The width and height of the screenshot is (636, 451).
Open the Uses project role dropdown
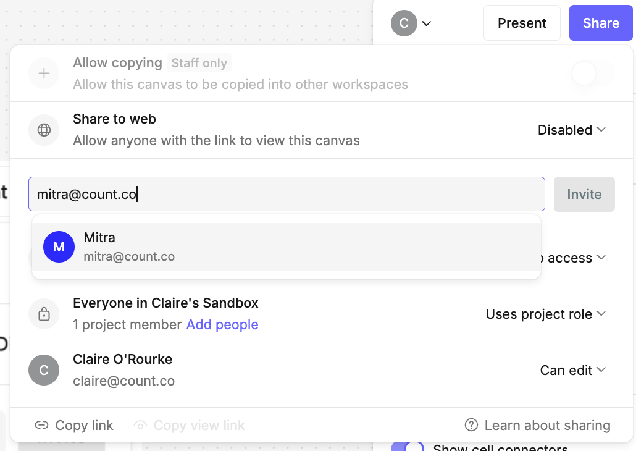point(546,314)
